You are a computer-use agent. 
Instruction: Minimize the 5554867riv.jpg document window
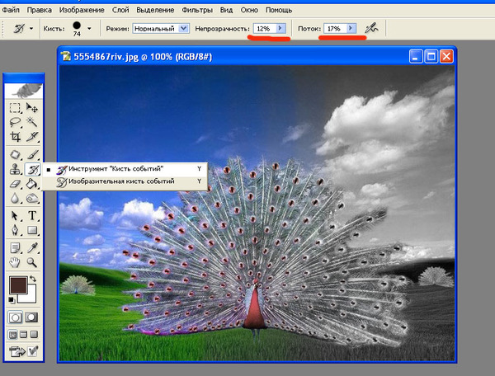click(416, 57)
